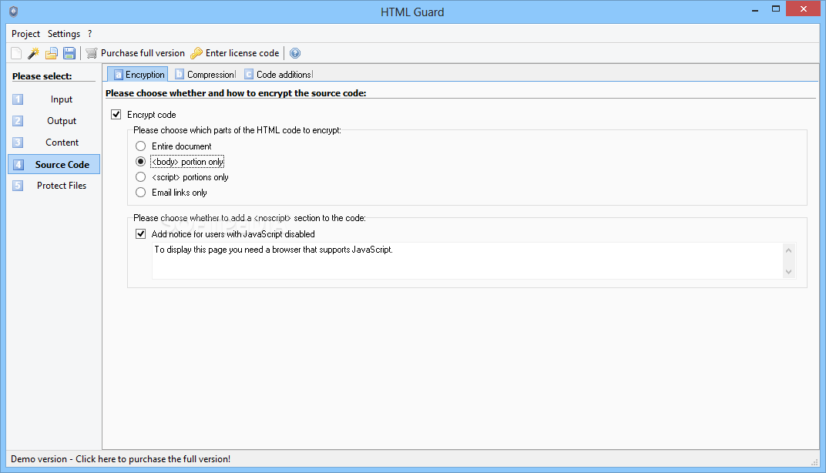Screen dimensions: 826x473
Task: Click the number 5 icon beside Protect Files
Action: 18,186
